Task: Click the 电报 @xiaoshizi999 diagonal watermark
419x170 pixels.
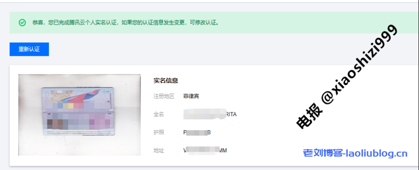Action: tap(347, 76)
